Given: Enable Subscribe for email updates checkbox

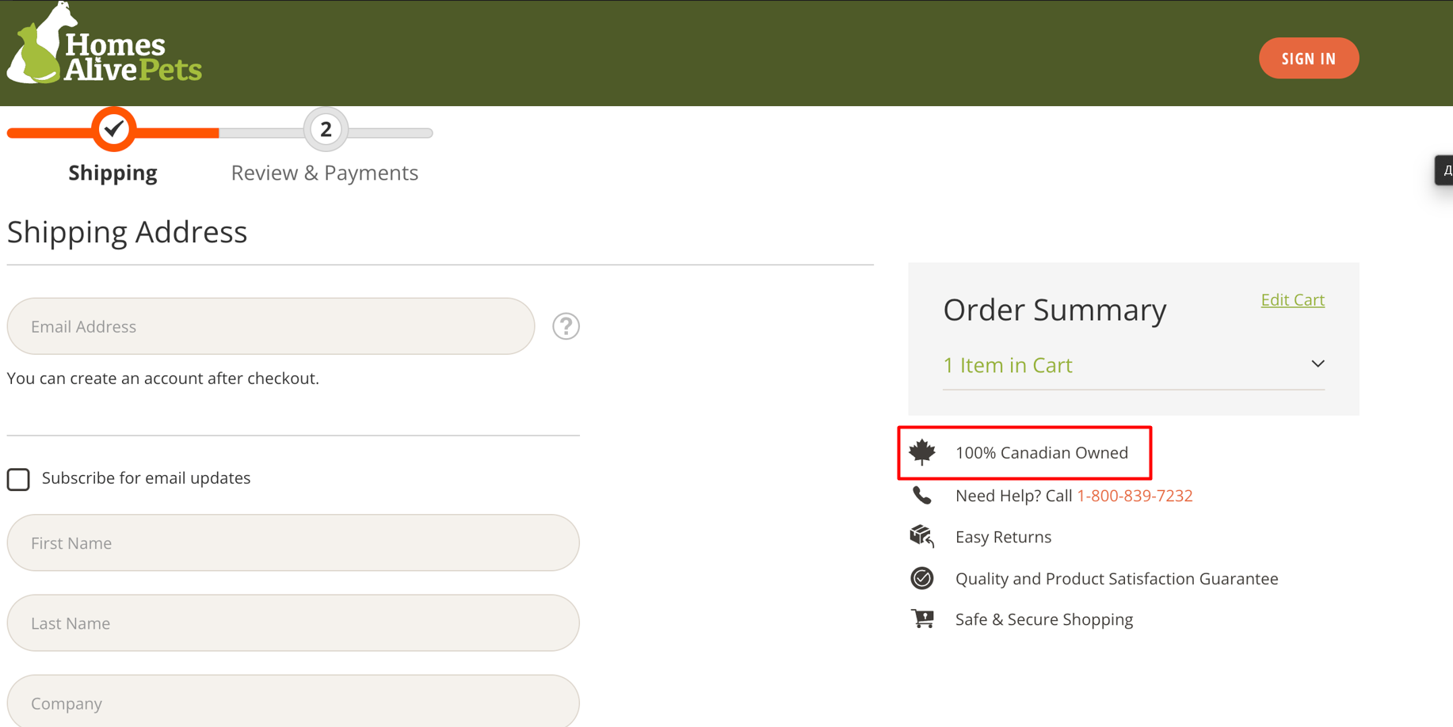Looking at the screenshot, I should point(18,479).
